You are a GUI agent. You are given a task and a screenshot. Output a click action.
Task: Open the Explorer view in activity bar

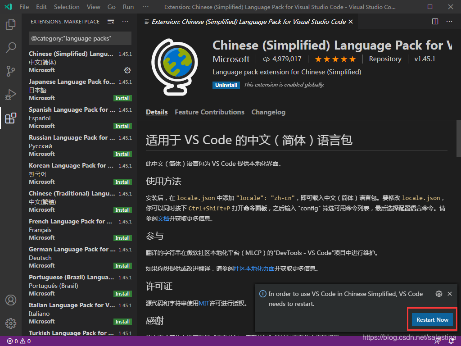click(11, 24)
